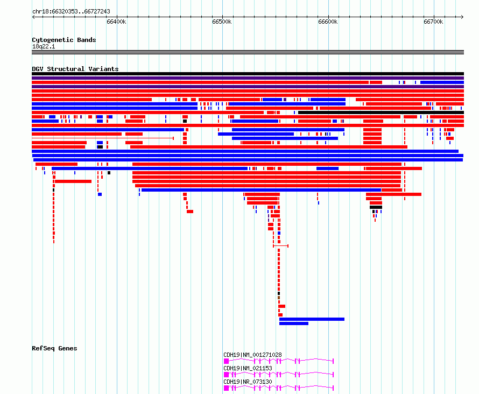
Task: Click the NM_001271028 transcript exon glyph
Action: click(279, 361)
